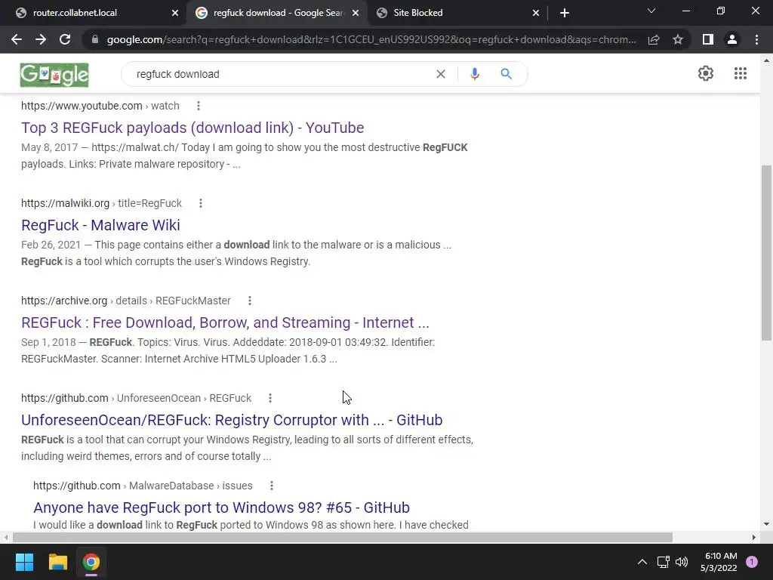Click the scroll right arrow at the bottom

click(754, 537)
